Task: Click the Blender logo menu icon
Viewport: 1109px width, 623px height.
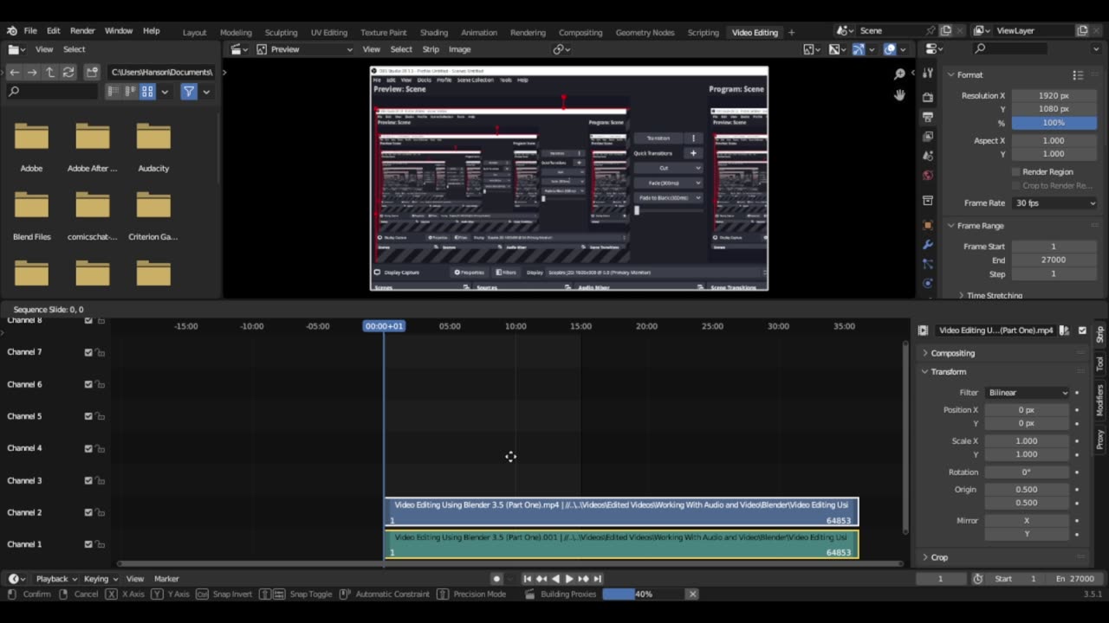Action: point(12,31)
